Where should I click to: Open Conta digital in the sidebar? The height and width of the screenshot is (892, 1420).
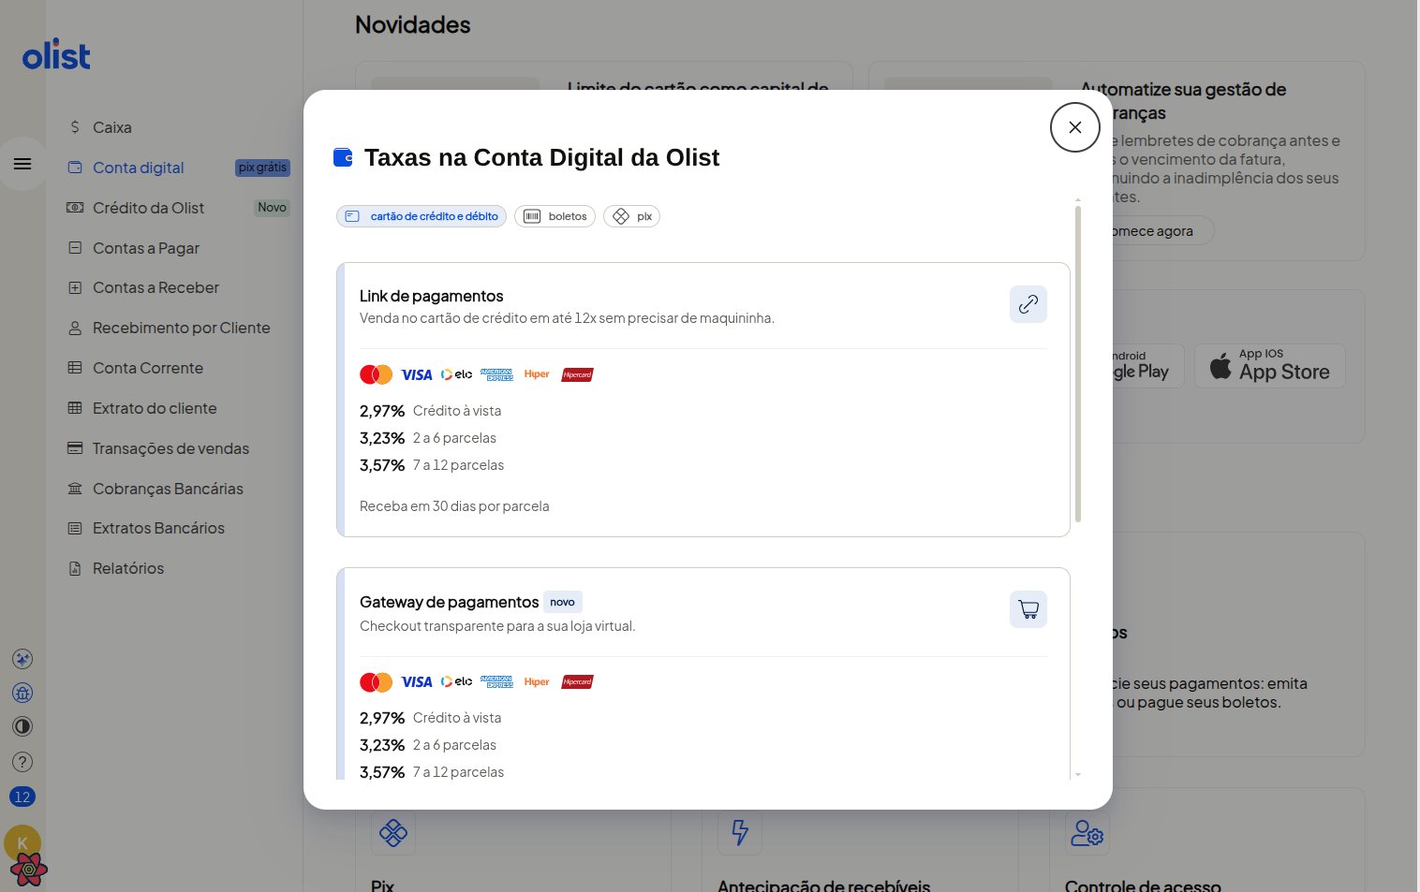tap(138, 168)
